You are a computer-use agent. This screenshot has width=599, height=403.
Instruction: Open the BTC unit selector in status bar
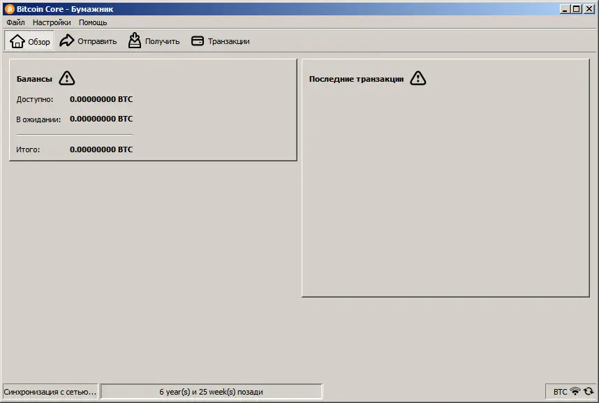(560, 392)
